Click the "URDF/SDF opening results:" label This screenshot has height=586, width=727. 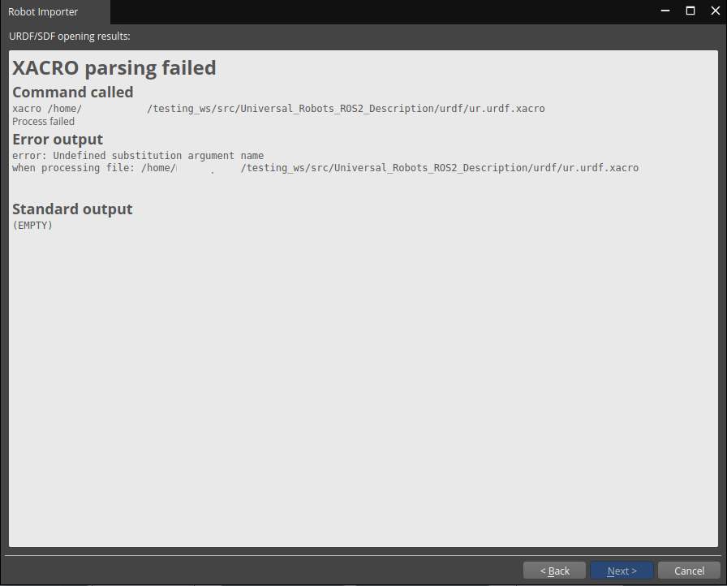(69, 37)
